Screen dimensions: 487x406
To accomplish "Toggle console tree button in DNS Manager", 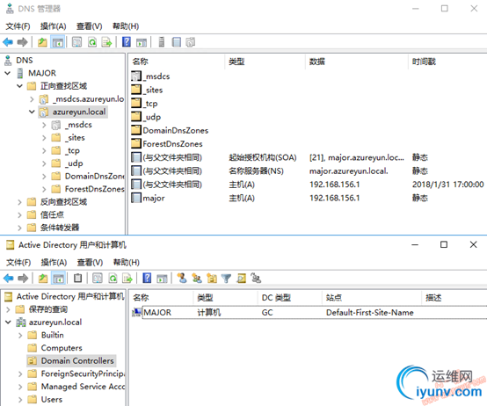I will point(58,42).
